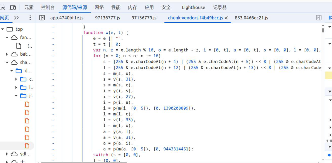Viewport: 332px width, 163px height.
Task: Click the number 944331445 in code
Action: tap(175, 149)
